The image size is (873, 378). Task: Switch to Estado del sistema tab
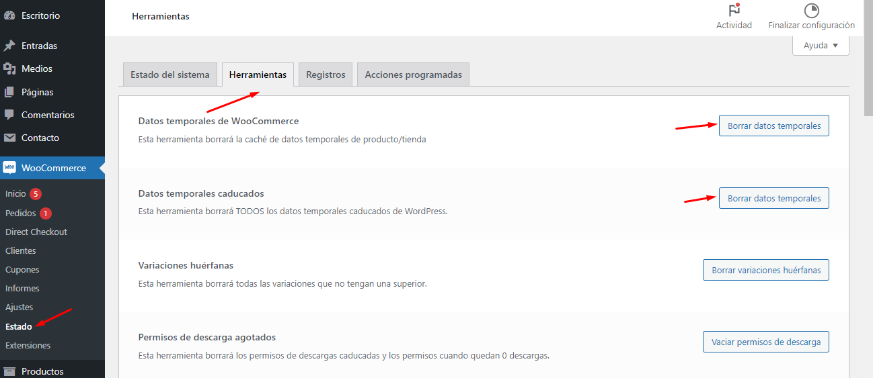[x=170, y=75]
